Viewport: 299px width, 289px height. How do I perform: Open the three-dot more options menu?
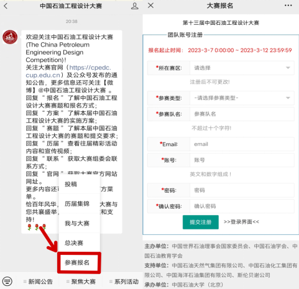[x=288, y=6]
